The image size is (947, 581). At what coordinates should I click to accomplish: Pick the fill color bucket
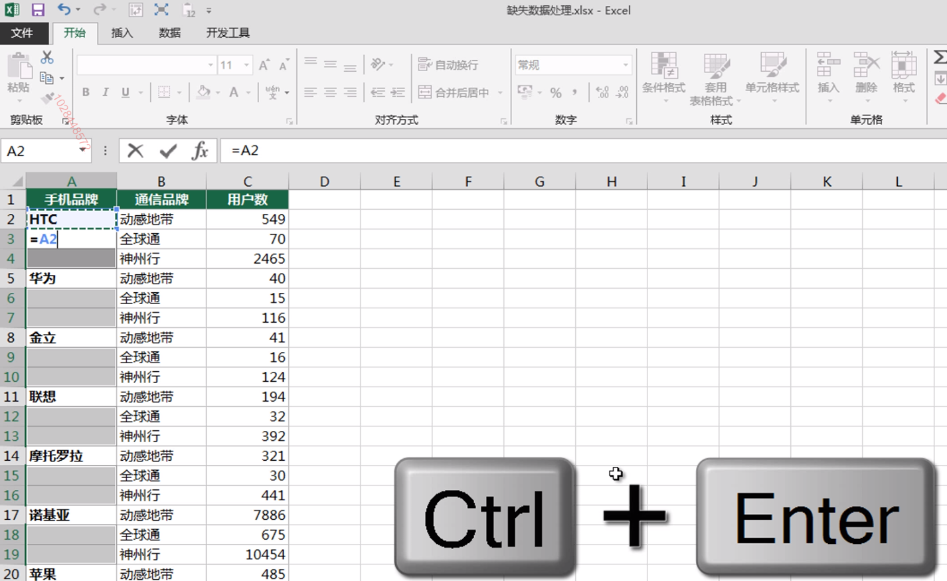[203, 92]
